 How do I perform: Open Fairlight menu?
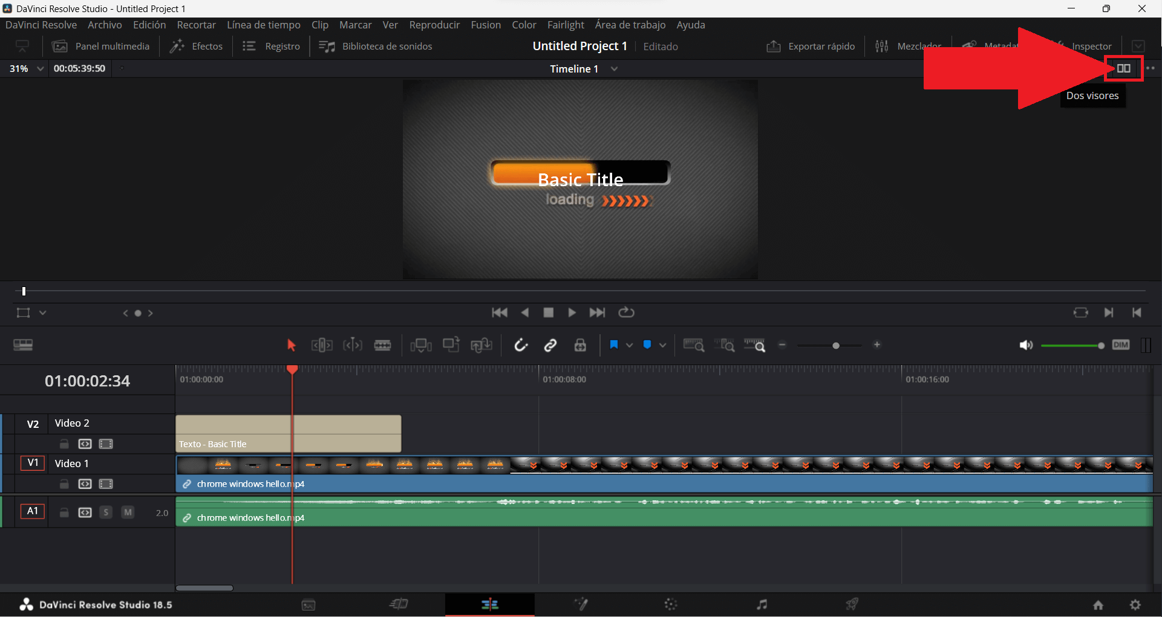pyautogui.click(x=566, y=25)
